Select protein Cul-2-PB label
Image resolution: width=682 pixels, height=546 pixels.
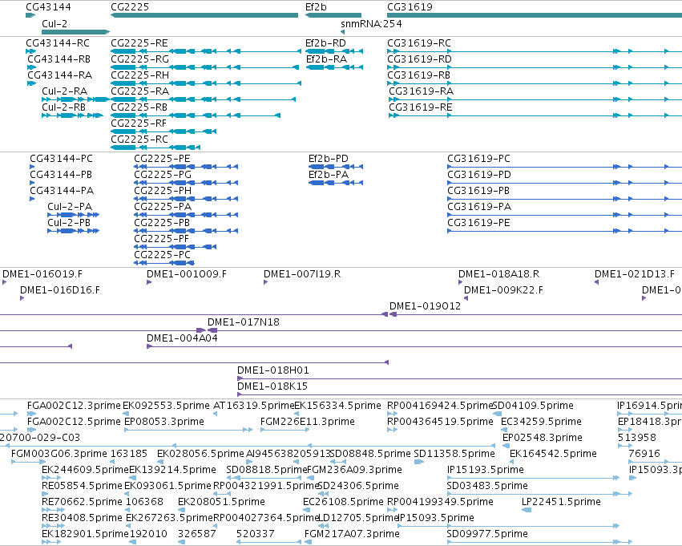point(69,223)
